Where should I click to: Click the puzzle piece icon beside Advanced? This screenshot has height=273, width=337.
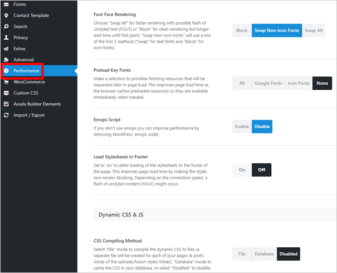(6, 59)
